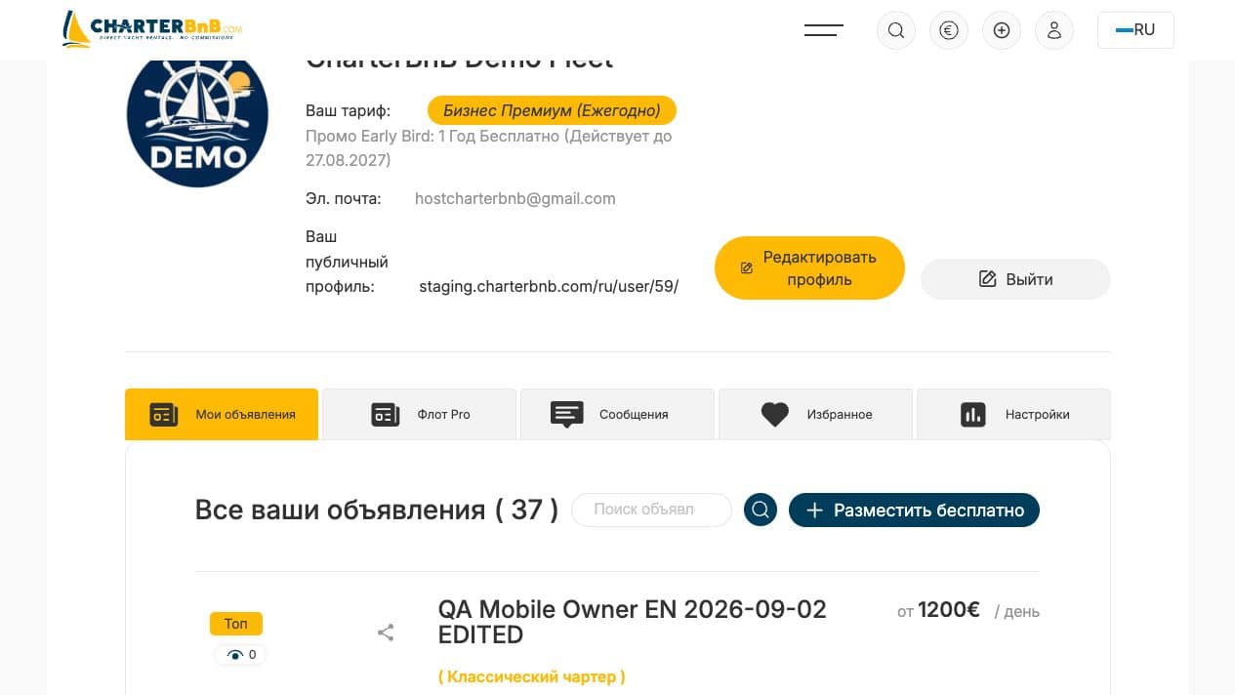Open search from header magnifier icon
Screen dimensions: 1235x695
(x=896, y=30)
